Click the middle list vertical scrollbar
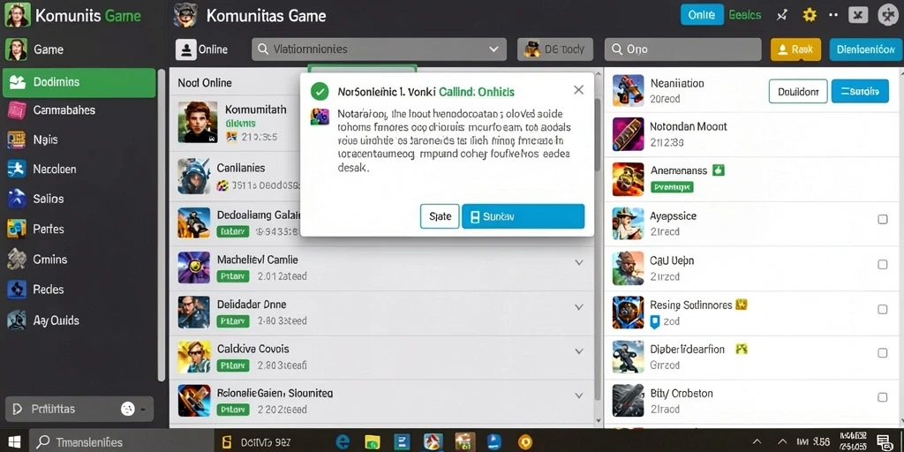The height and width of the screenshot is (452, 904). tap(598, 248)
